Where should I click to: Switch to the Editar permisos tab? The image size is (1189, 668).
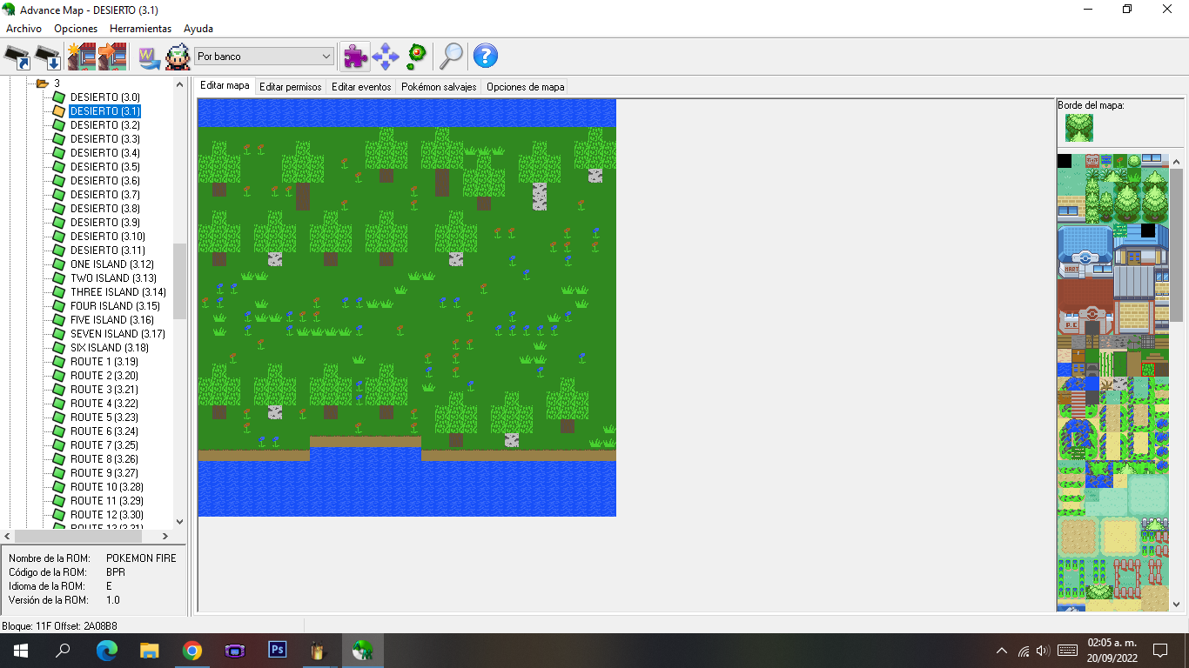tap(291, 87)
